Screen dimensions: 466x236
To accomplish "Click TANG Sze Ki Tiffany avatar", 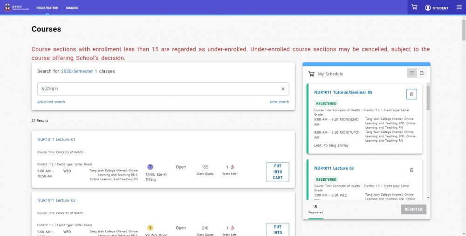I will coord(151,167).
